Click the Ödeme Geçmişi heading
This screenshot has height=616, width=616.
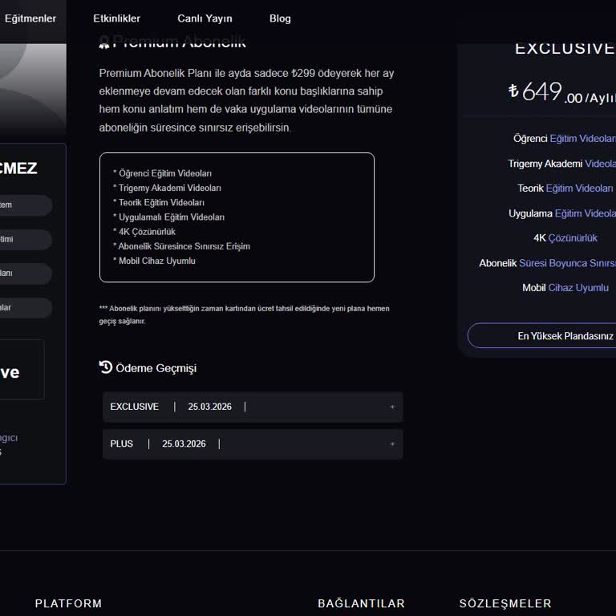click(156, 368)
